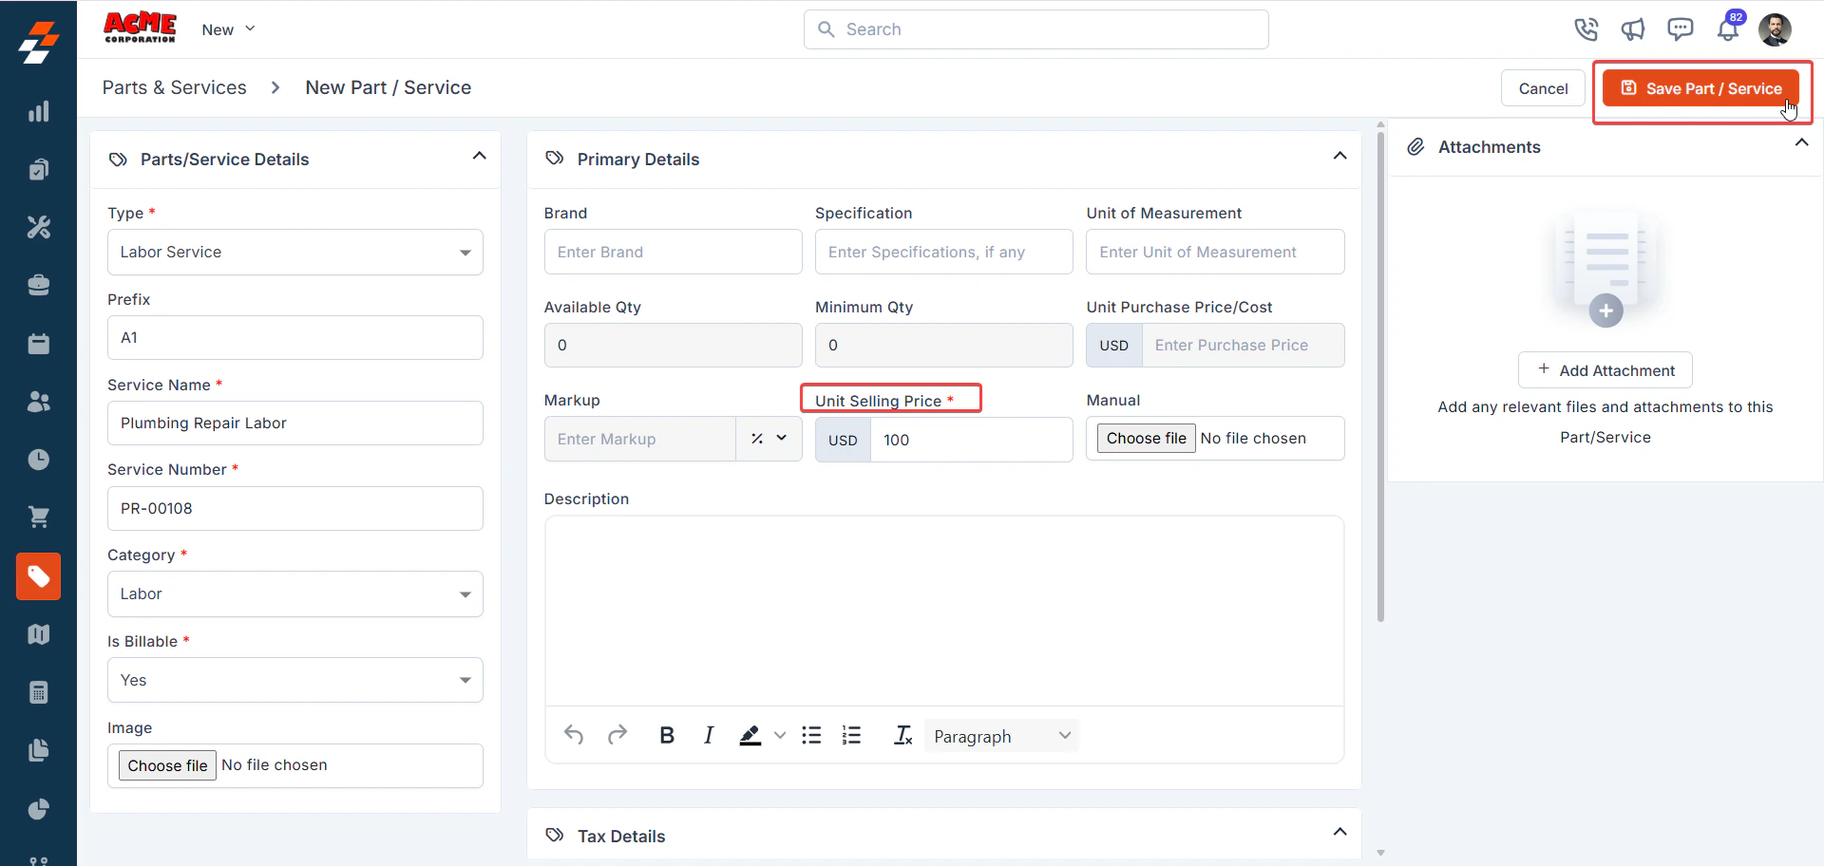Image resolution: width=1824 pixels, height=866 pixels.
Task: Redo in the description editor
Action: pos(617,735)
